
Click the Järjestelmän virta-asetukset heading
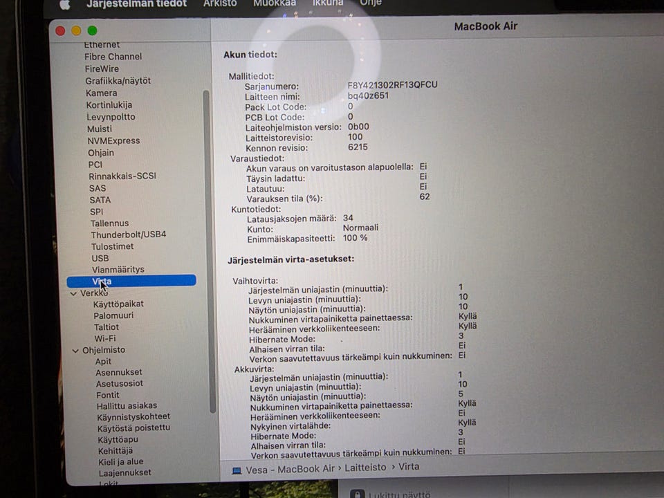click(x=290, y=259)
